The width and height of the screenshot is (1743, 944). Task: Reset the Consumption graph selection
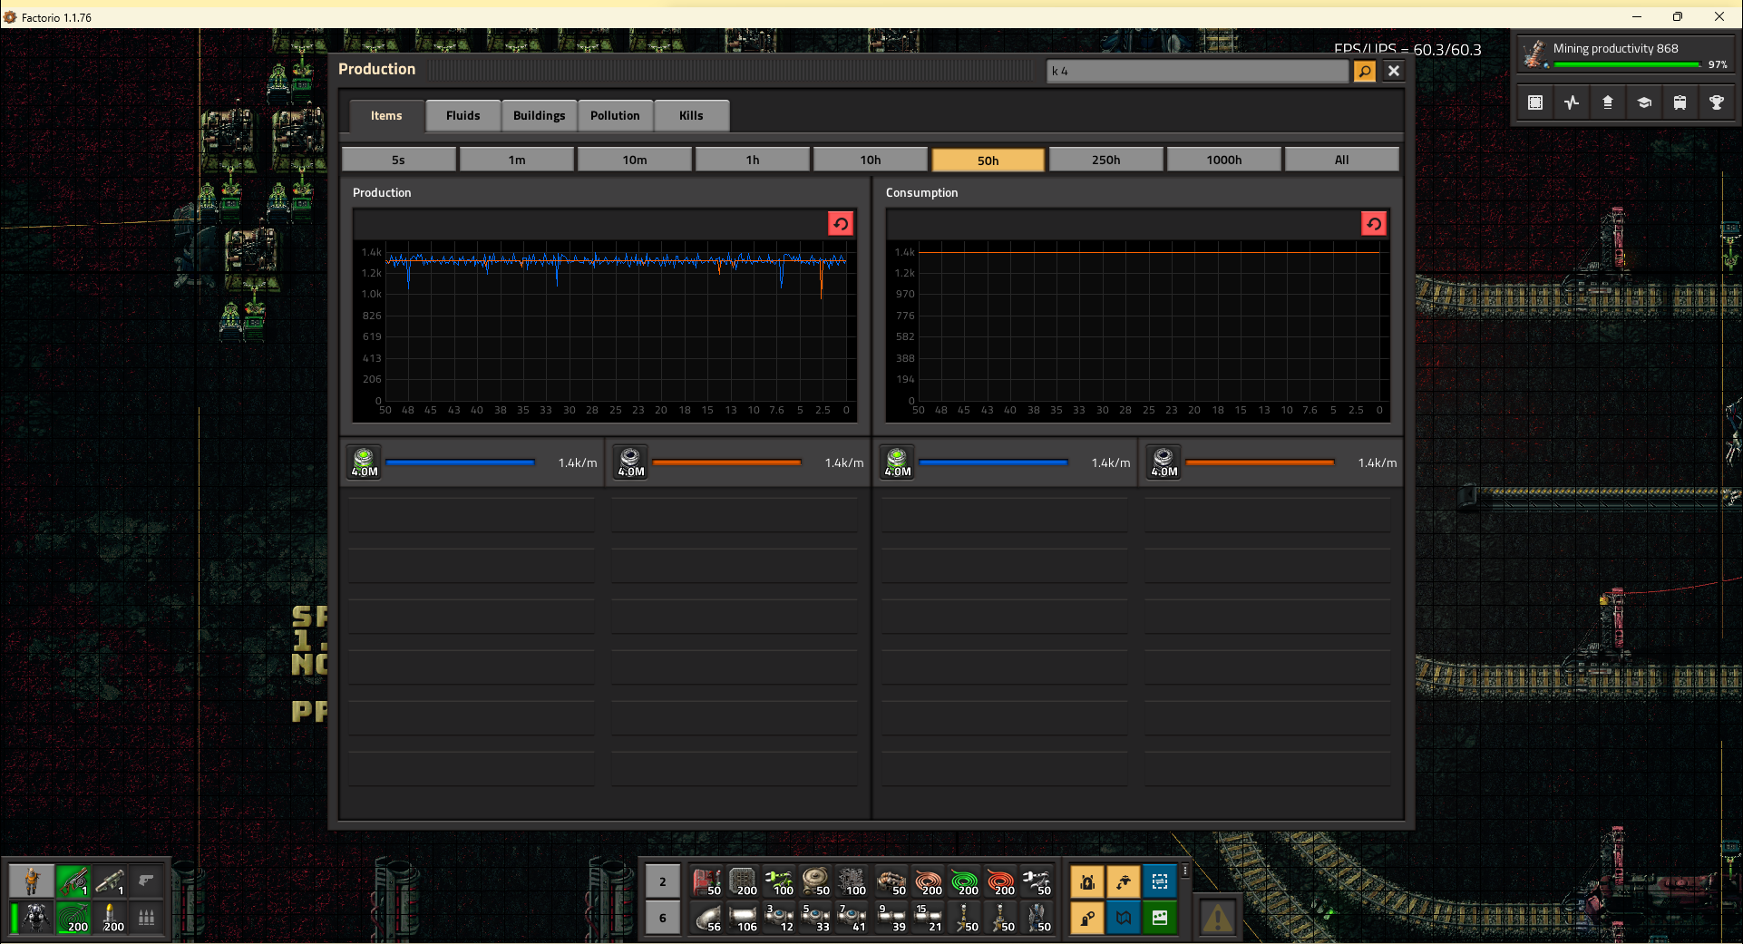coord(1374,224)
